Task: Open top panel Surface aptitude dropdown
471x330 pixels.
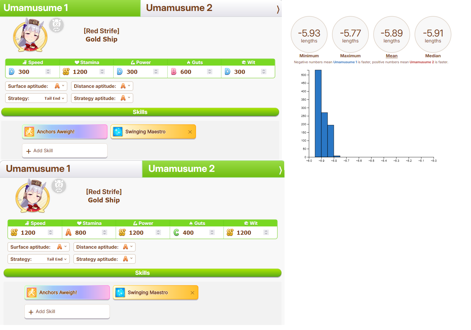Action: [x=36, y=86]
